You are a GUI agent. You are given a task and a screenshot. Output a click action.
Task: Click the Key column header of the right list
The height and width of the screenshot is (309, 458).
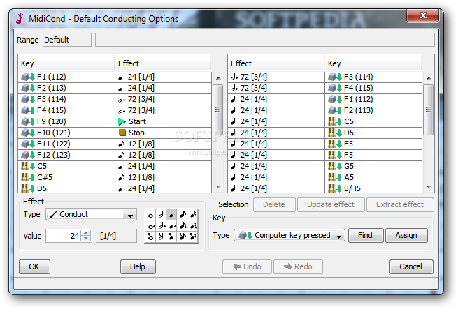tap(373, 63)
